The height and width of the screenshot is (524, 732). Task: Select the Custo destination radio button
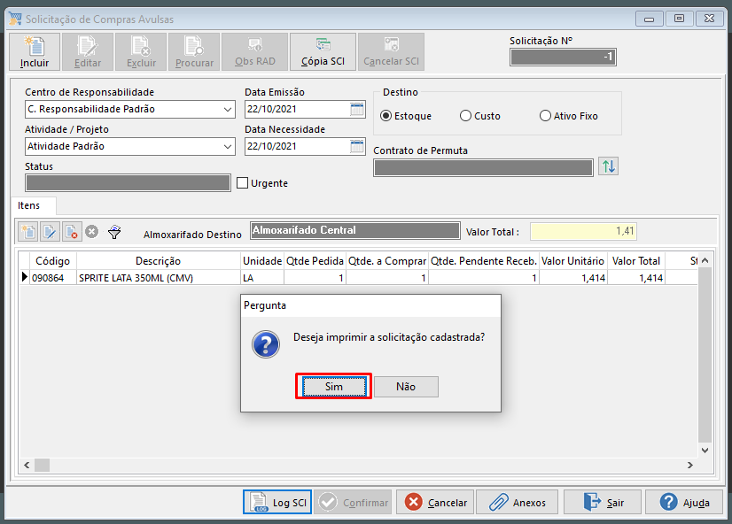(x=465, y=116)
